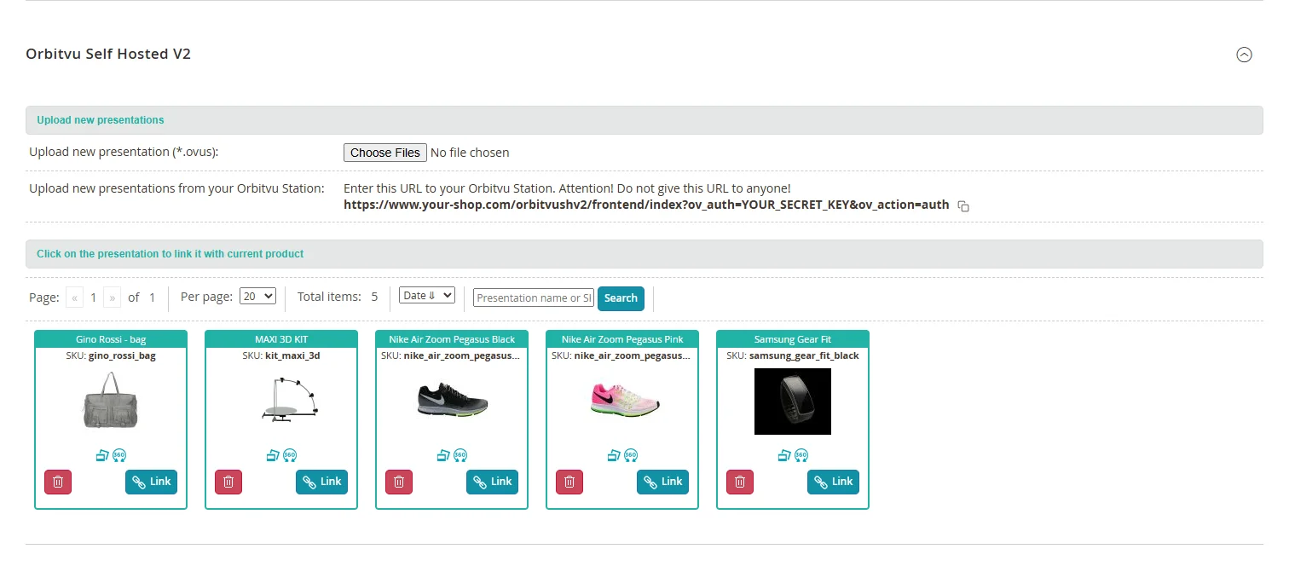Link the MAXI 3D KIT presentation

coord(321,482)
